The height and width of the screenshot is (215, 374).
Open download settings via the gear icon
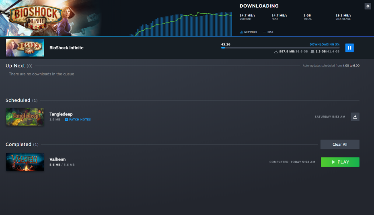(368, 6)
